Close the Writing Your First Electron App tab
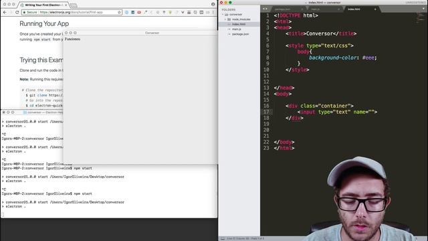Screen dimensions: 428x241 coord(66,5)
